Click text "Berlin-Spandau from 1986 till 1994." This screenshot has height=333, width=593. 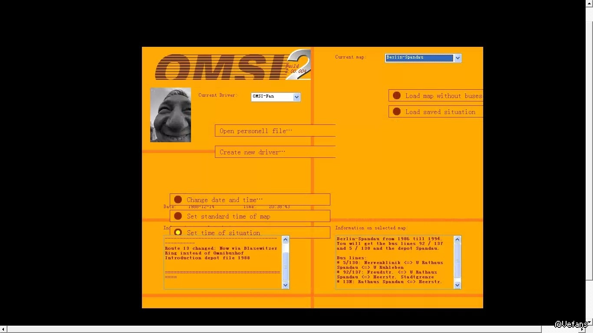click(x=389, y=239)
